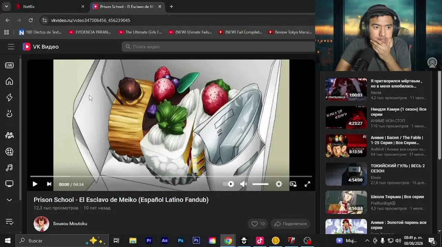Open File Explorer from the taskbar
The height and width of the screenshot is (247, 442).
[133, 240]
